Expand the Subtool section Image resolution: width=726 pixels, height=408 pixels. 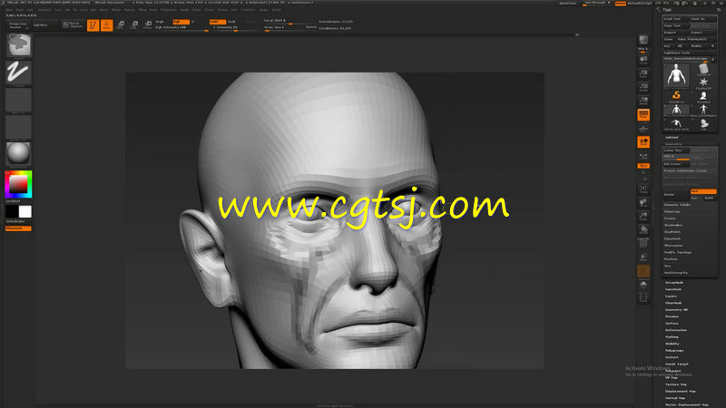pos(672,138)
